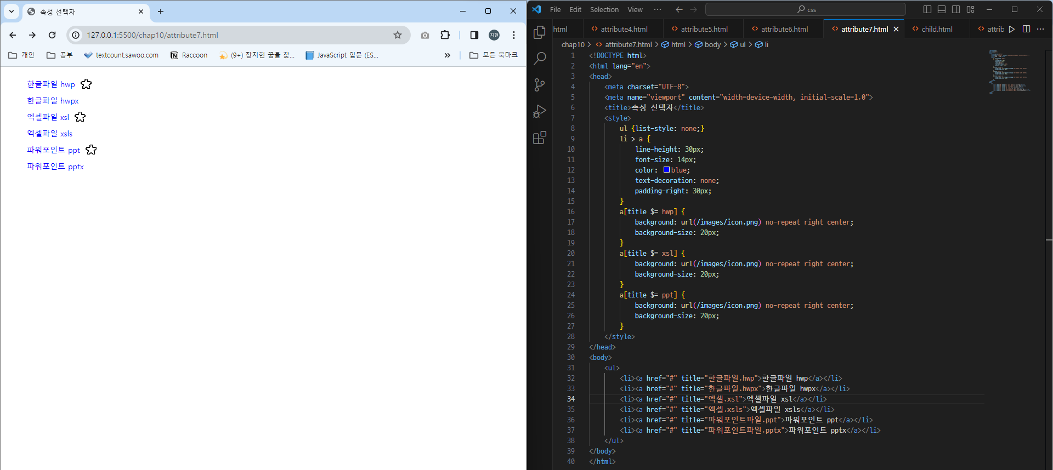Viewport: 1053px width, 470px height.
Task: Go forward in Chrome browser
Action: tap(32, 35)
